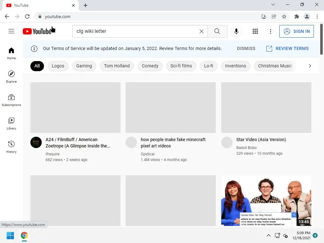Go to Home in sidebar

11,53
